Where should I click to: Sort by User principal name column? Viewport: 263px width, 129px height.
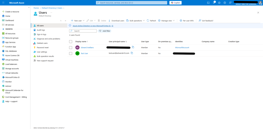point(118,42)
